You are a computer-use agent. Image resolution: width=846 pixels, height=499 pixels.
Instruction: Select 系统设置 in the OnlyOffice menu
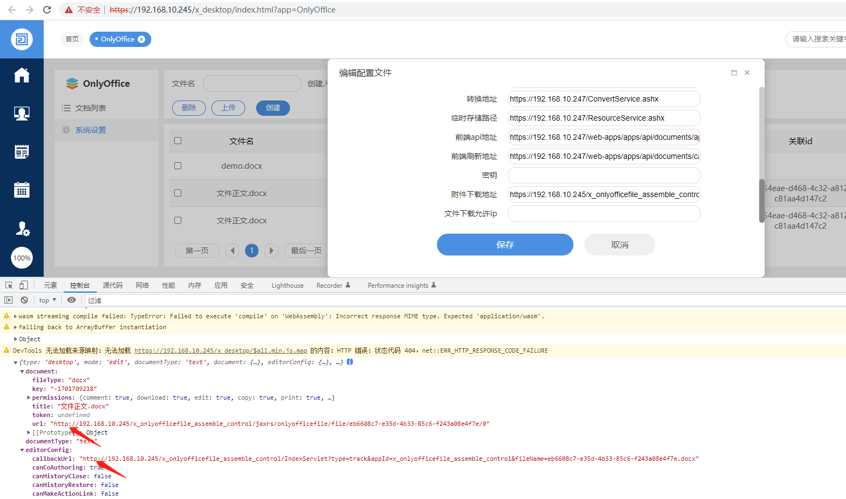tap(91, 130)
